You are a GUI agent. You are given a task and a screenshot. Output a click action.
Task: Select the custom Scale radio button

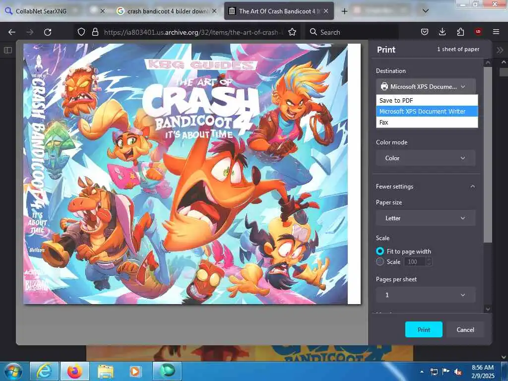[x=380, y=261]
